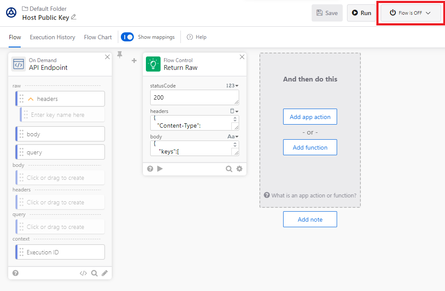Select the raw query key

point(60,152)
